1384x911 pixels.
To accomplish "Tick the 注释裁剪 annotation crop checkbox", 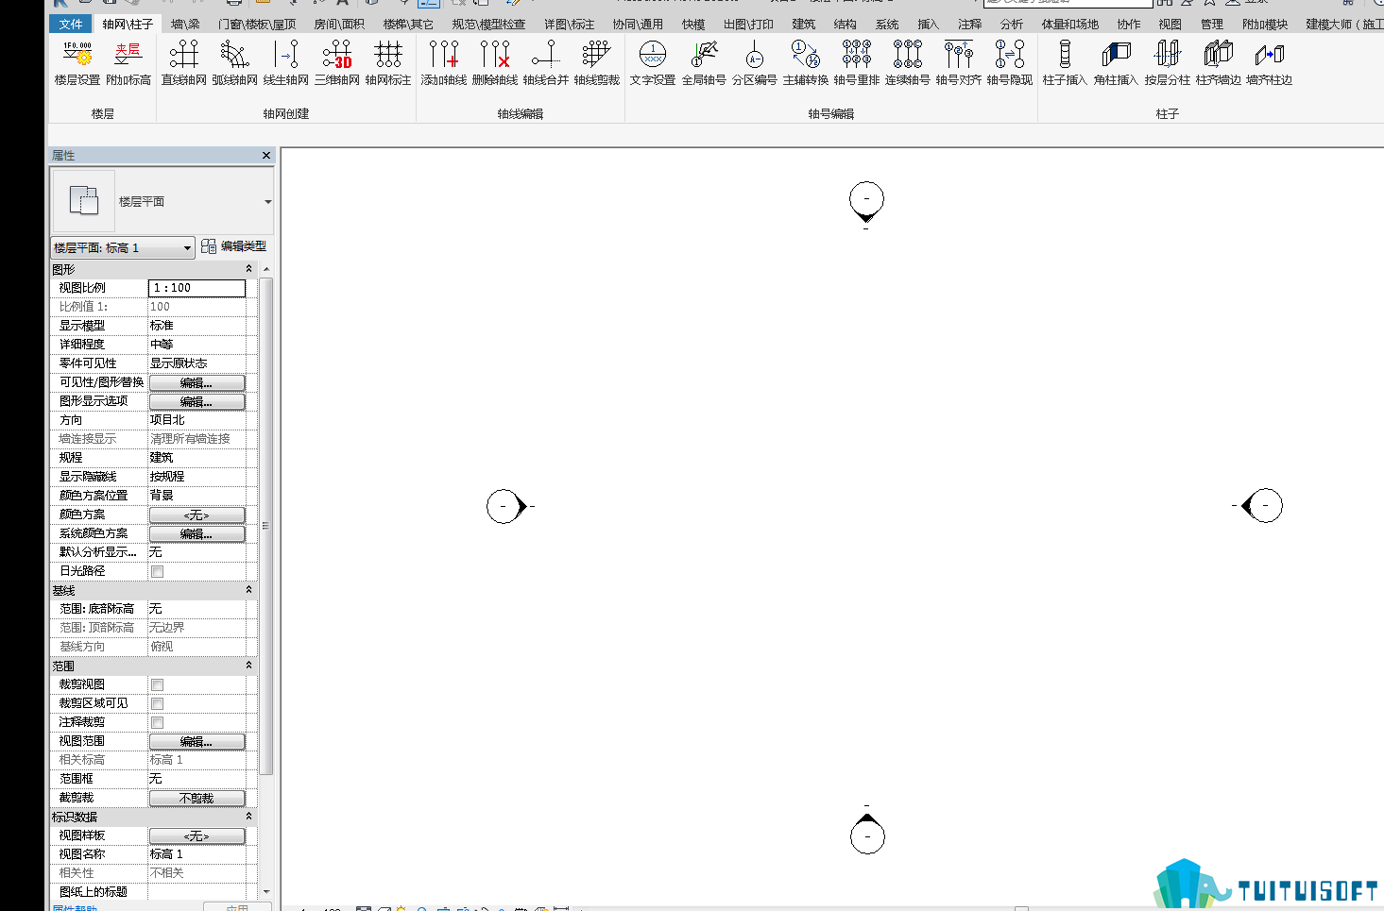I will [x=158, y=722].
